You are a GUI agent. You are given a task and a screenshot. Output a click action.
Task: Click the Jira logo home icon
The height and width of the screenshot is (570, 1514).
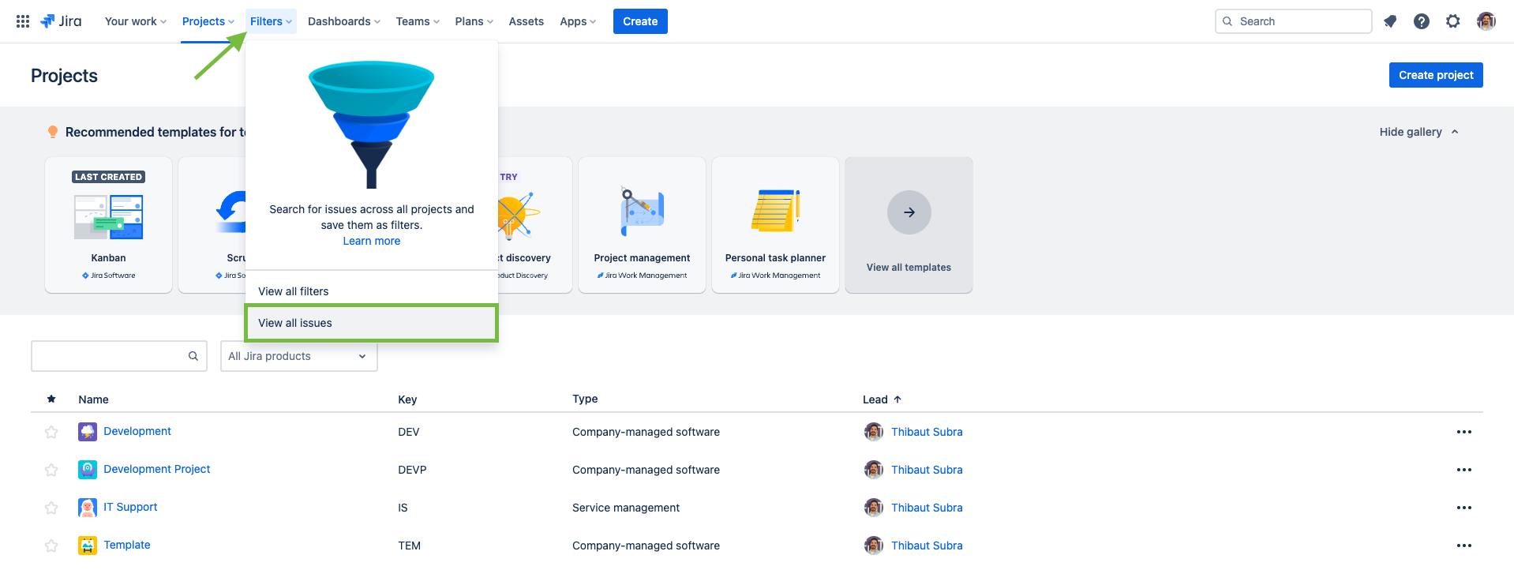click(61, 21)
